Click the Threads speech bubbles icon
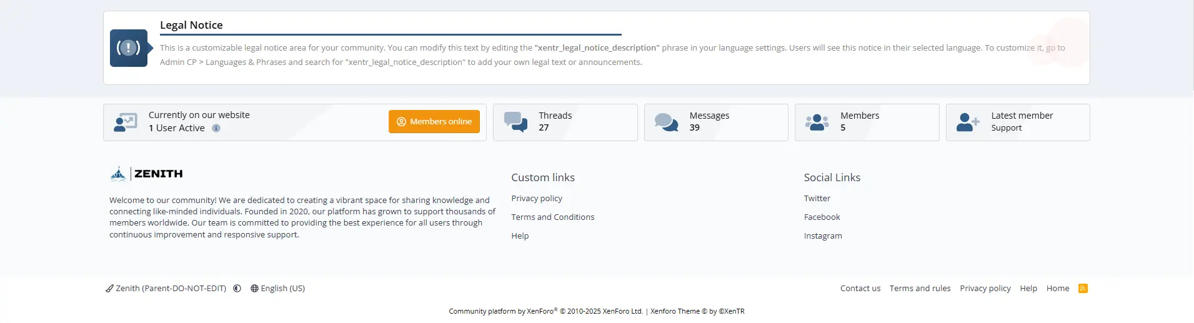Viewport: 1194px width, 323px height. (516, 122)
